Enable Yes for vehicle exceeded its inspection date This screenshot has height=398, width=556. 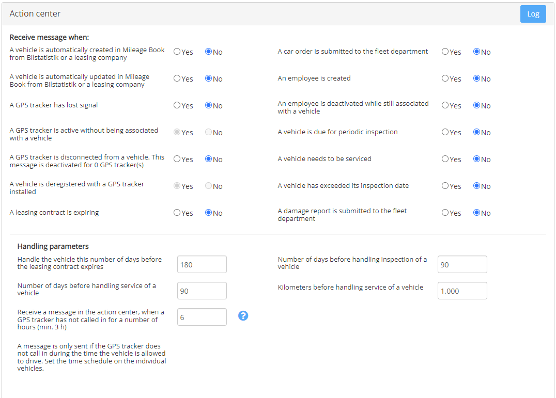pyautogui.click(x=445, y=186)
